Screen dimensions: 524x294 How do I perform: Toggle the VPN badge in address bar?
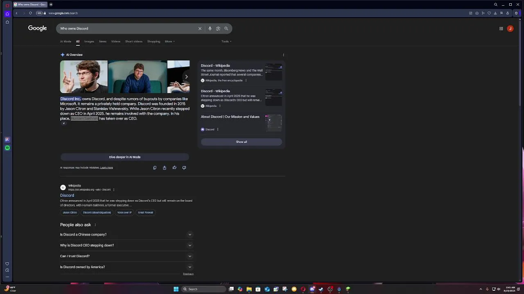tap(39, 13)
